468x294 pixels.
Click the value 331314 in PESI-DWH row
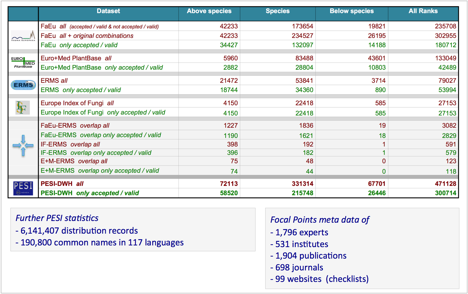(303, 184)
